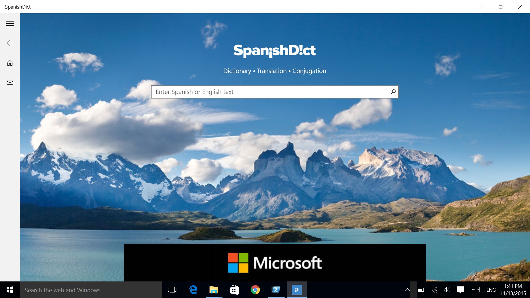
Task: Click the Microsoft banner advertisement
Action: [275, 263]
